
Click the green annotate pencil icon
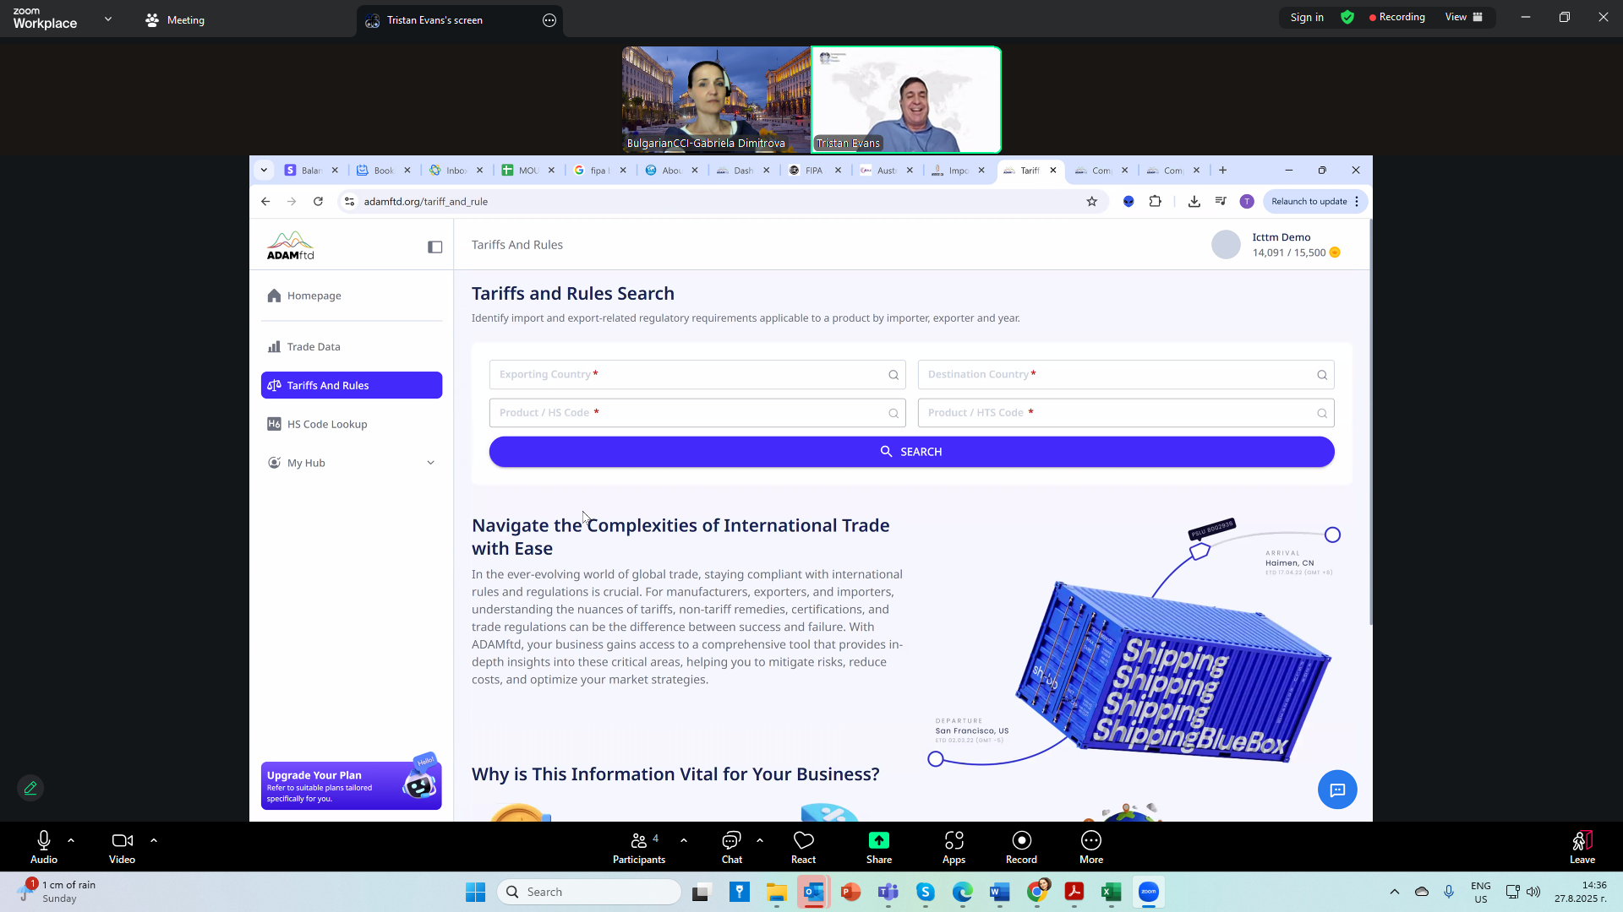click(30, 788)
